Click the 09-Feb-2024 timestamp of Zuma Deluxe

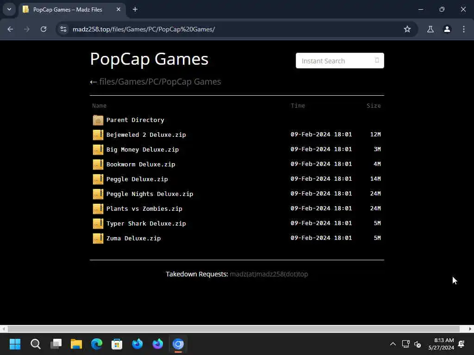coord(321,238)
